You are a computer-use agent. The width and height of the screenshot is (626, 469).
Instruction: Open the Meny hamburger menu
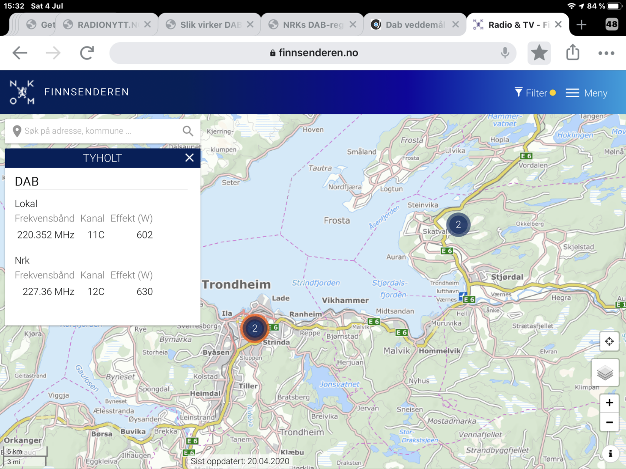[586, 93]
